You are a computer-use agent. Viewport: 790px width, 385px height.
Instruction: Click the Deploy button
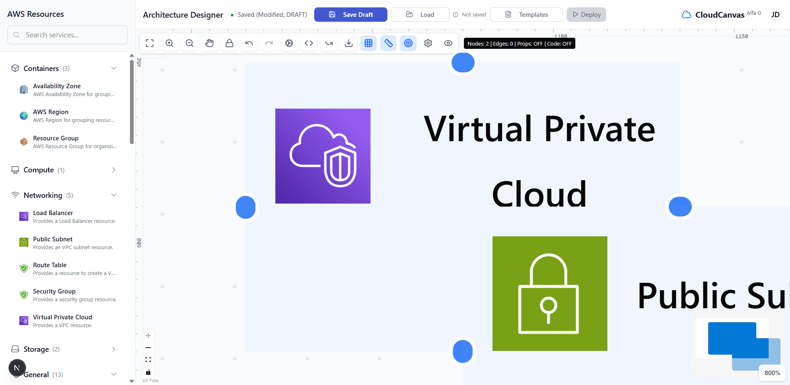point(586,14)
